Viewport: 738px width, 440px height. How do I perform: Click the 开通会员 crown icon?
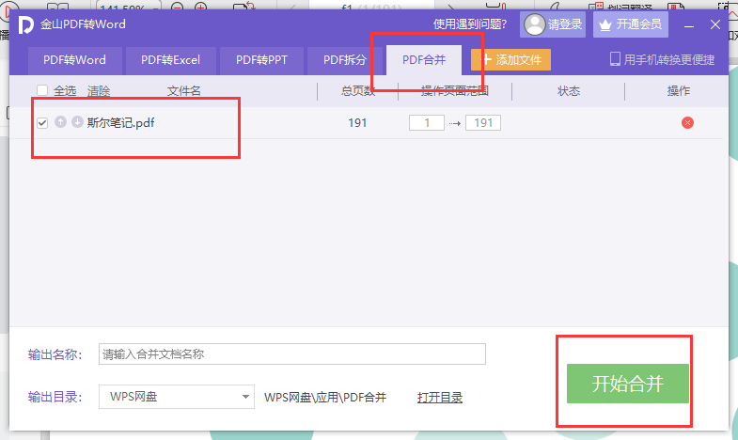pyautogui.click(x=605, y=24)
